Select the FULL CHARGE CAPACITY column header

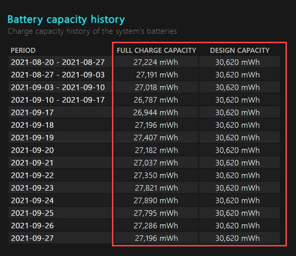[156, 50]
